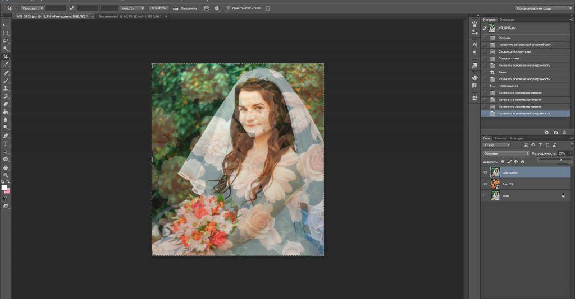Screen dimensions: 575x299
Task: Open the workspace dropdown 'Основная рабочая среда'
Action: [x=543, y=8]
